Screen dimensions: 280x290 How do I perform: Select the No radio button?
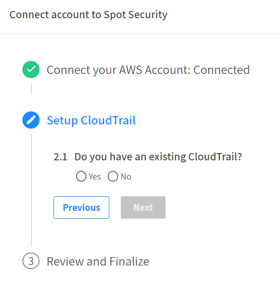113,176
